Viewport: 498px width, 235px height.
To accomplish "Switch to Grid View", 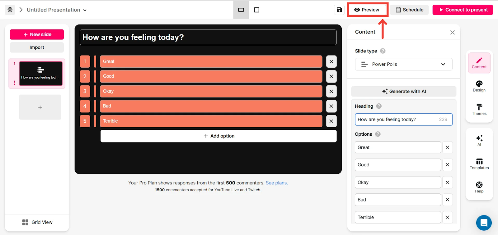I will click(x=37, y=222).
